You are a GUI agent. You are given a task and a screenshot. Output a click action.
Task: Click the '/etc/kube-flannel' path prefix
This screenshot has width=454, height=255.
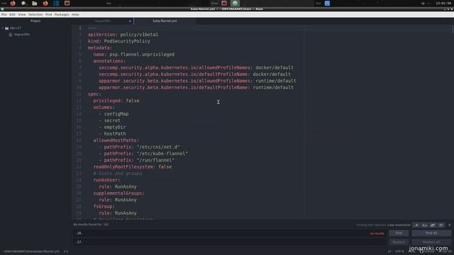[x=162, y=154]
